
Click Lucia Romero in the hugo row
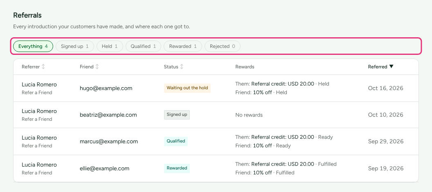click(39, 84)
